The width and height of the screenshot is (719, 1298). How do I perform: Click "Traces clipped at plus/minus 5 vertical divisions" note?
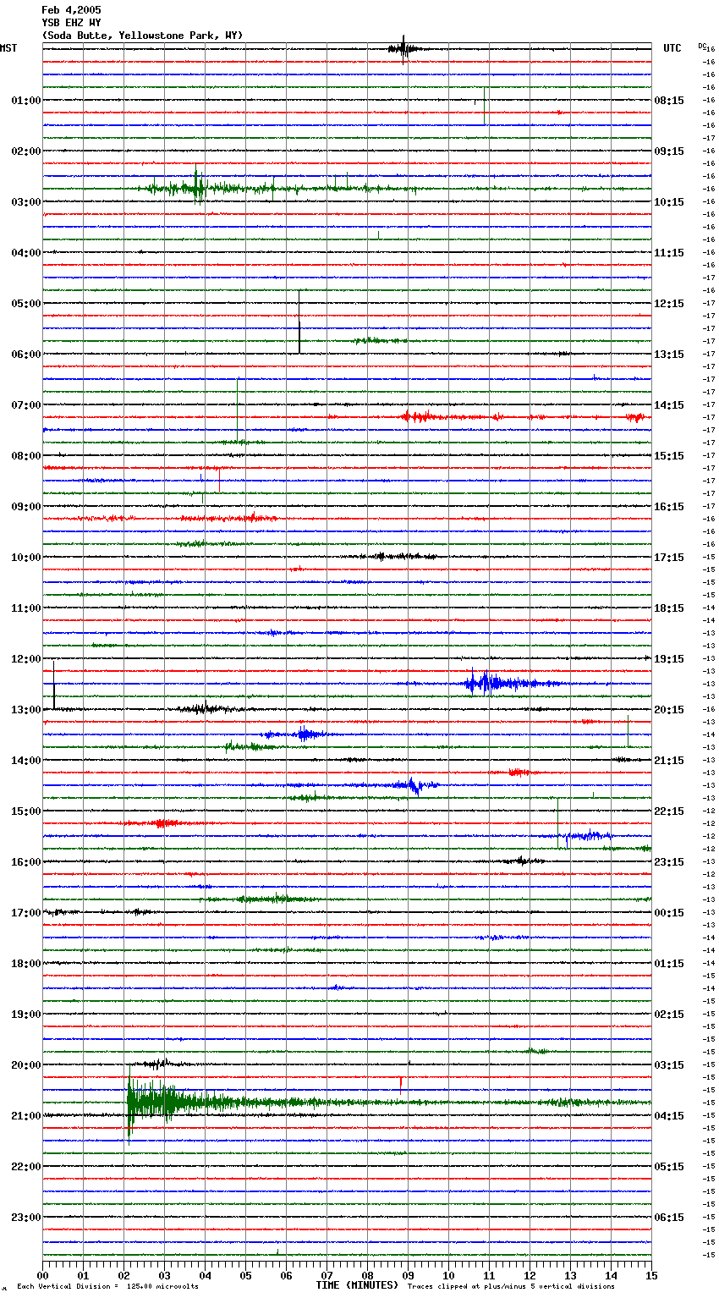(x=511, y=1287)
